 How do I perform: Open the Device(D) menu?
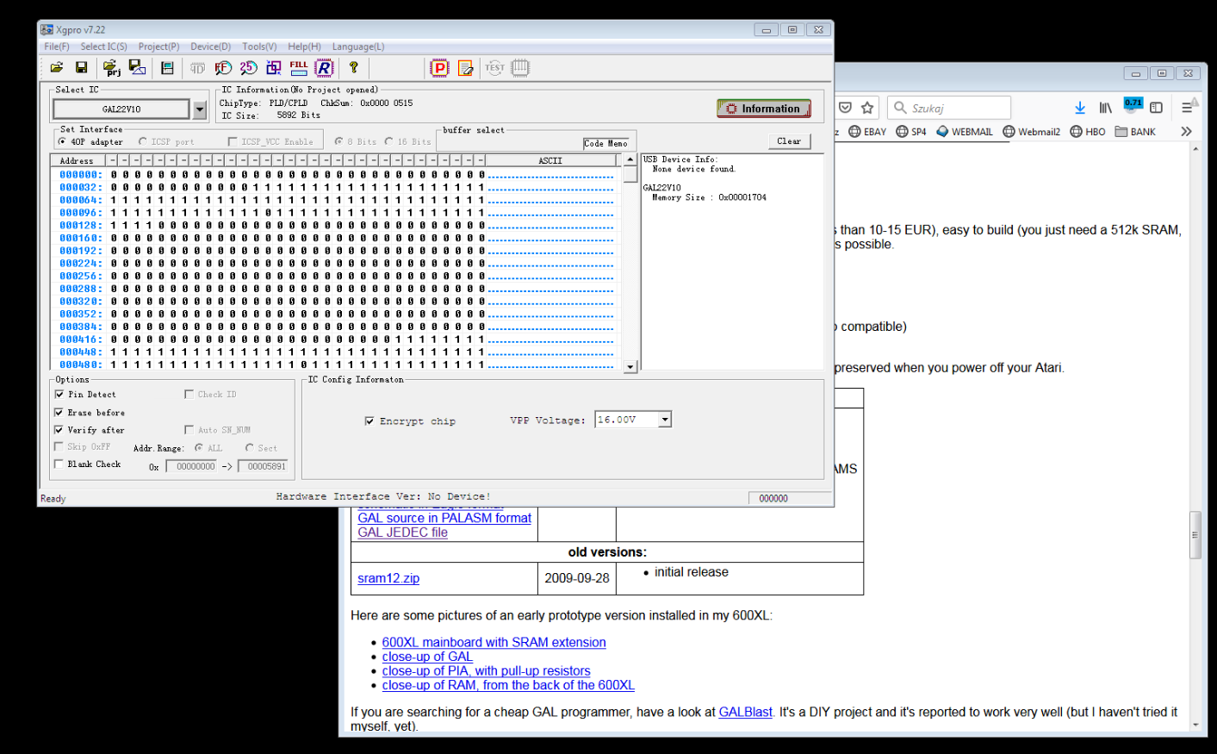[210, 47]
